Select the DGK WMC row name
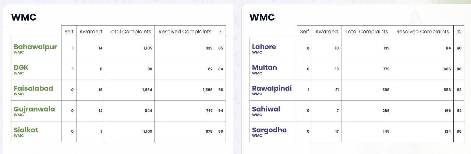 [21, 68]
